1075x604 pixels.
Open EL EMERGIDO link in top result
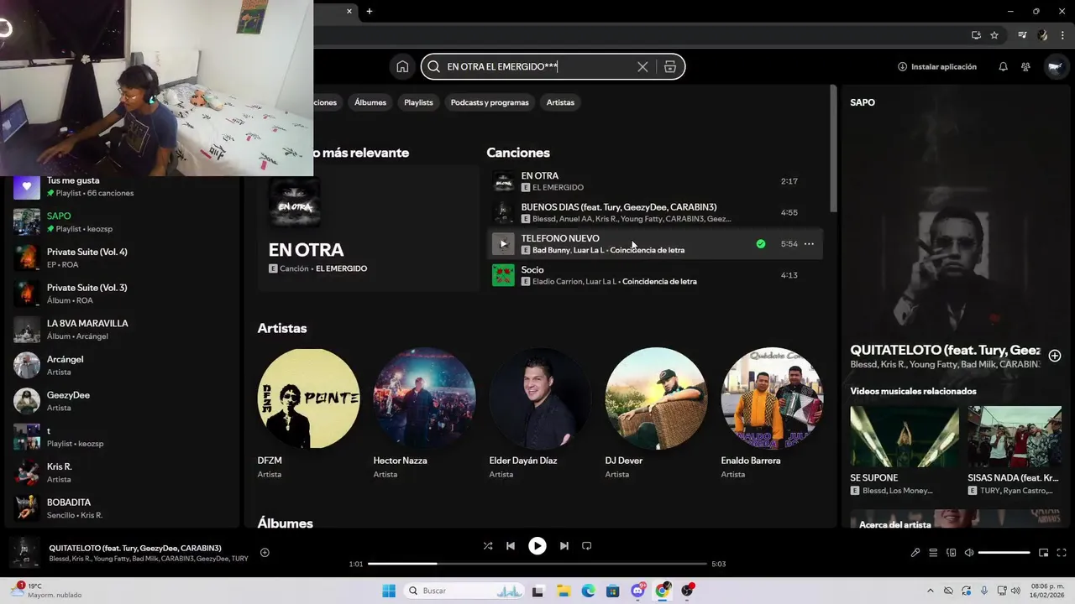tap(341, 268)
